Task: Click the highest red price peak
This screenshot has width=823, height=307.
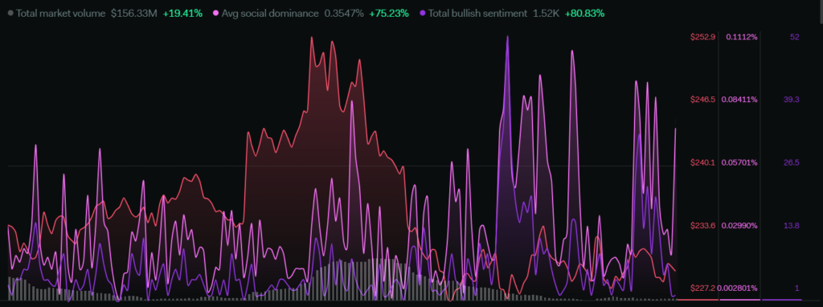Action: [x=312, y=37]
